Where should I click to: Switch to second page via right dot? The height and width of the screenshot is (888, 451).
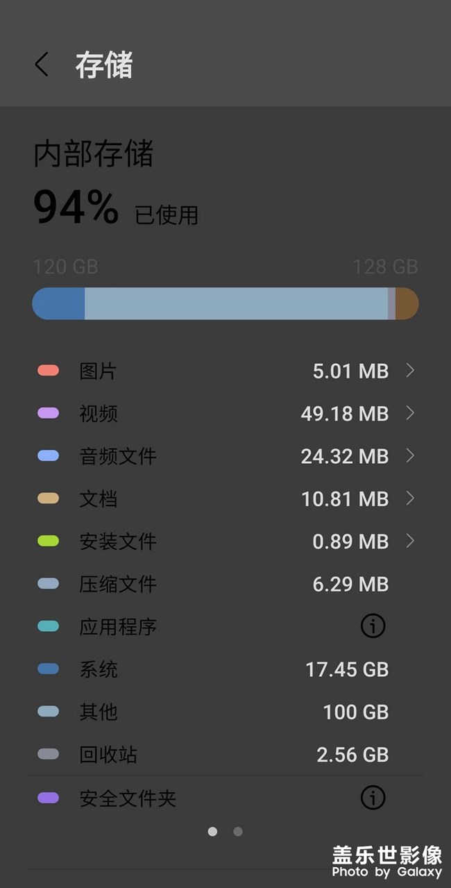point(238,830)
